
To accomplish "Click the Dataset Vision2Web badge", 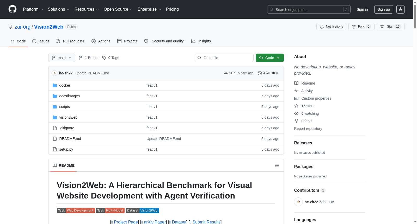I will [142, 210].
